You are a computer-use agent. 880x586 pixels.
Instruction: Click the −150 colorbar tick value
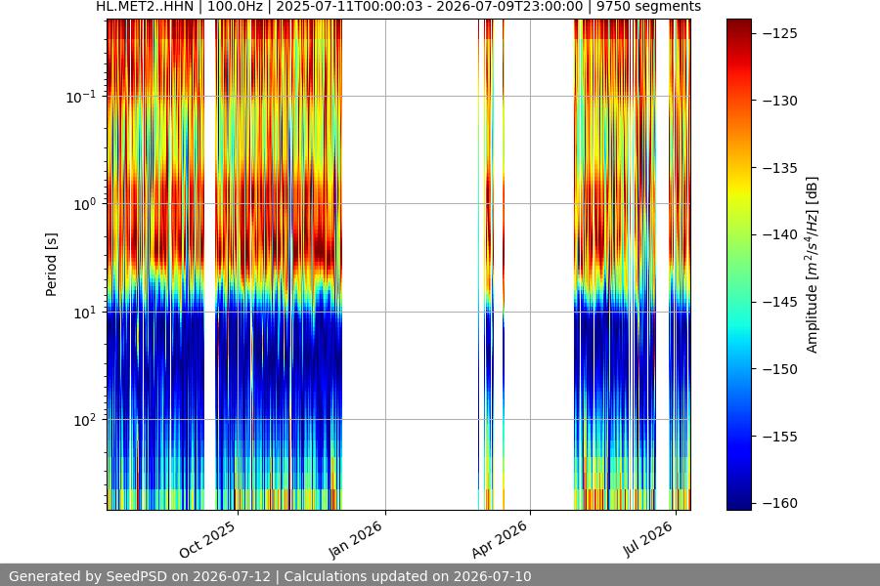(x=779, y=369)
